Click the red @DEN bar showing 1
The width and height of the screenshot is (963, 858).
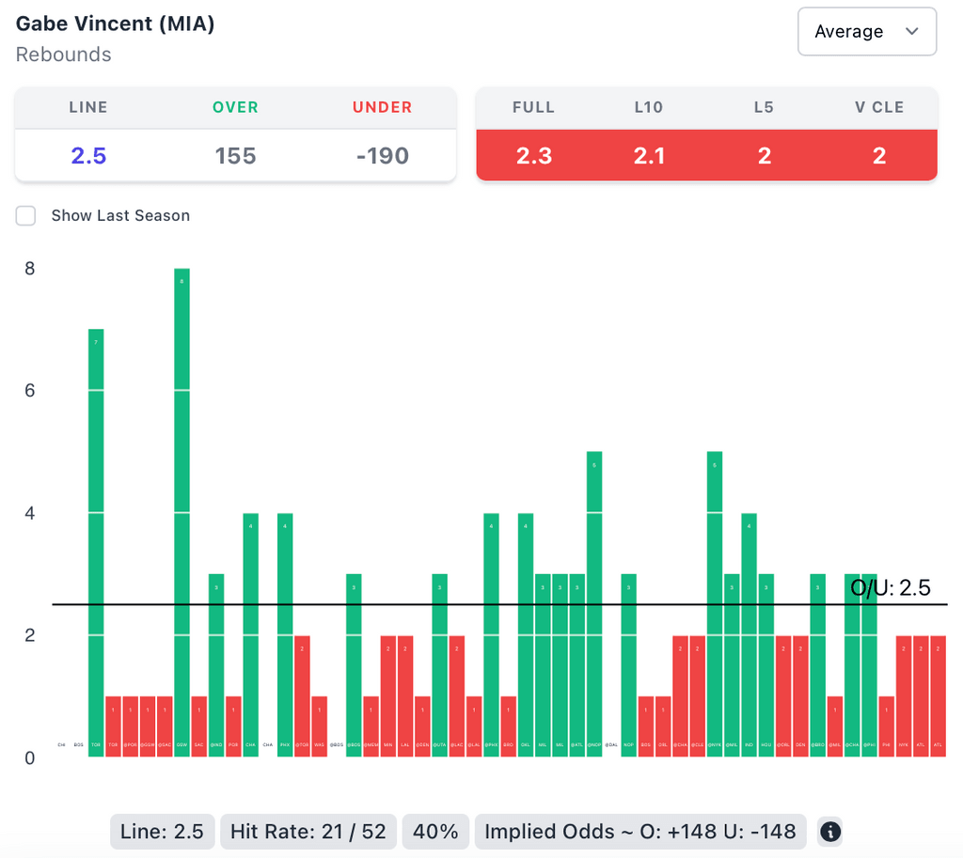coord(422,726)
